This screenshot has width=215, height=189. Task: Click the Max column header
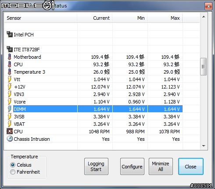(x=165, y=18)
